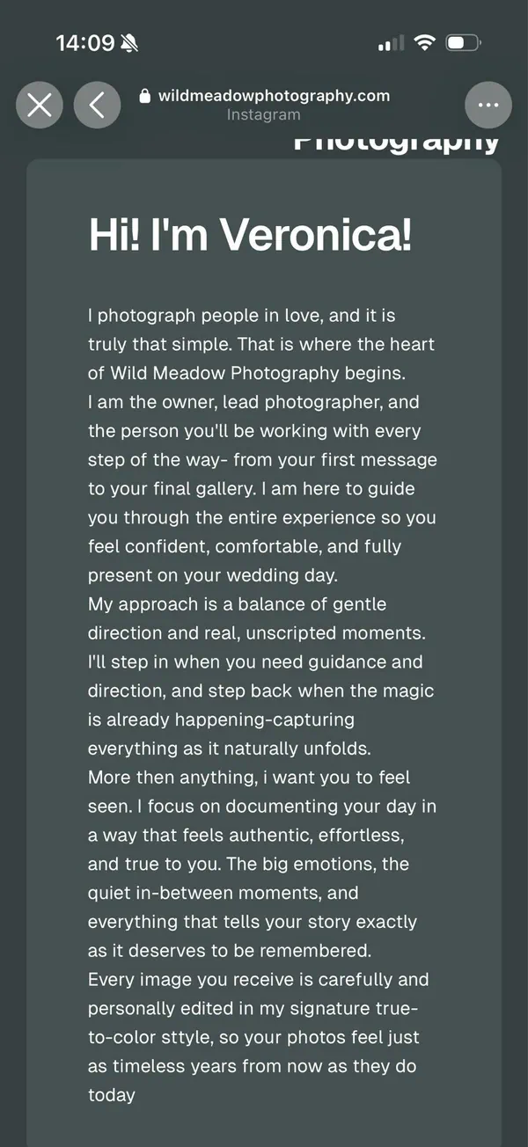Tap the "Wild Meadow Photography begins" line
This screenshot has height=1147, width=528.
click(246, 373)
